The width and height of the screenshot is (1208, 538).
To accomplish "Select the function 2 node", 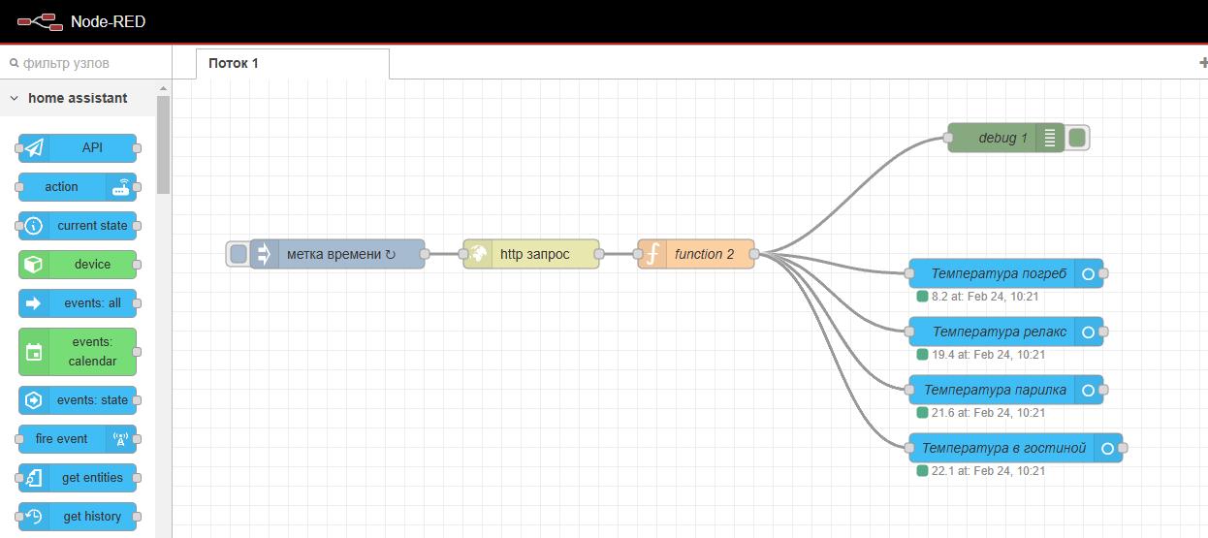I will [705, 254].
